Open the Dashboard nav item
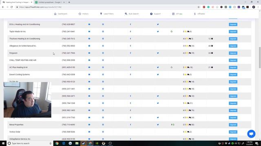This screenshot has width=261, height=146. click(x=61, y=14)
